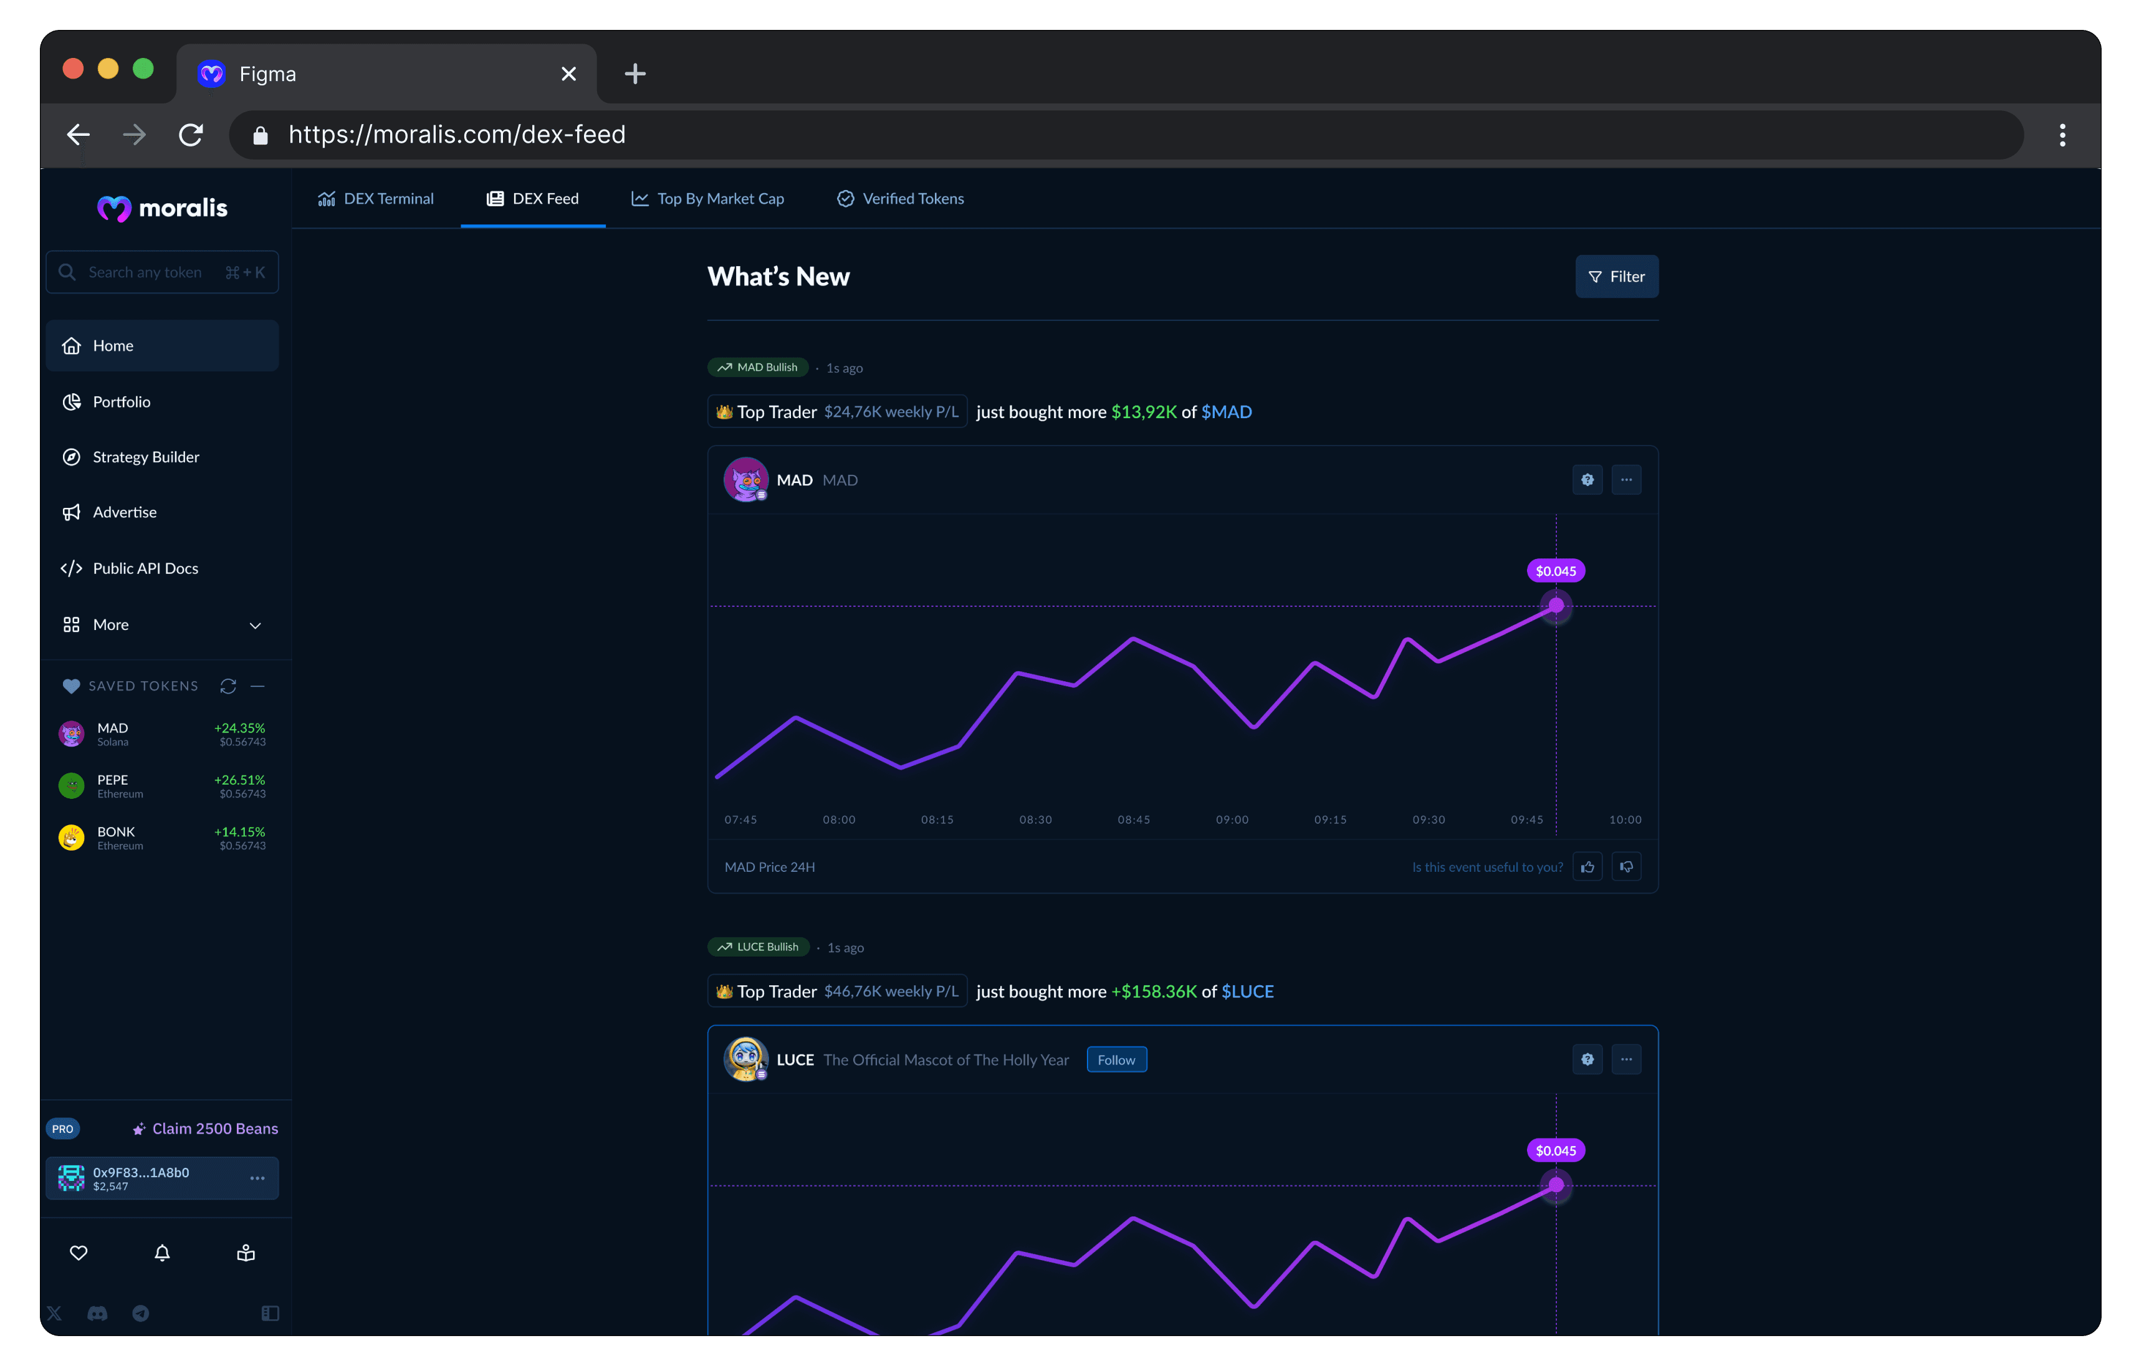
Task: Click the thumbs down icon on MAD event
Action: coord(1626,866)
